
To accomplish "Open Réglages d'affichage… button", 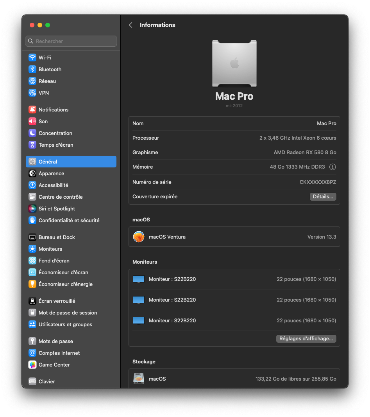I will (x=306, y=338).
